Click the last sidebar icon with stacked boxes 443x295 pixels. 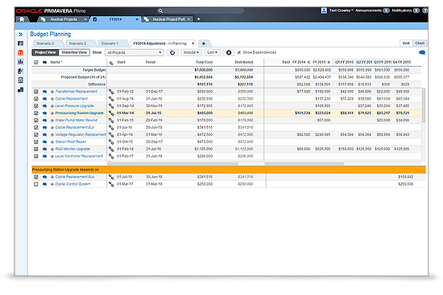(21, 90)
